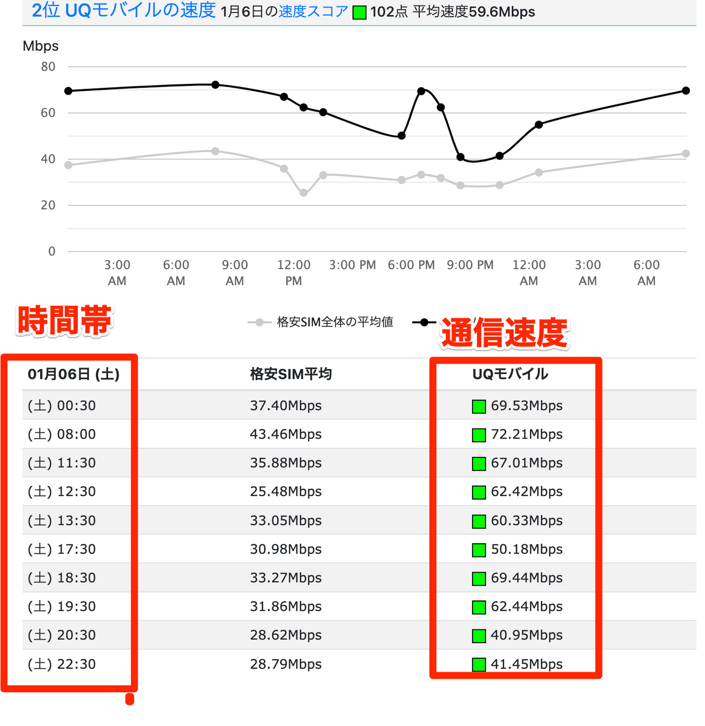Click the green square beside 40.95Mbps
The image size is (705, 726).
pos(479,636)
